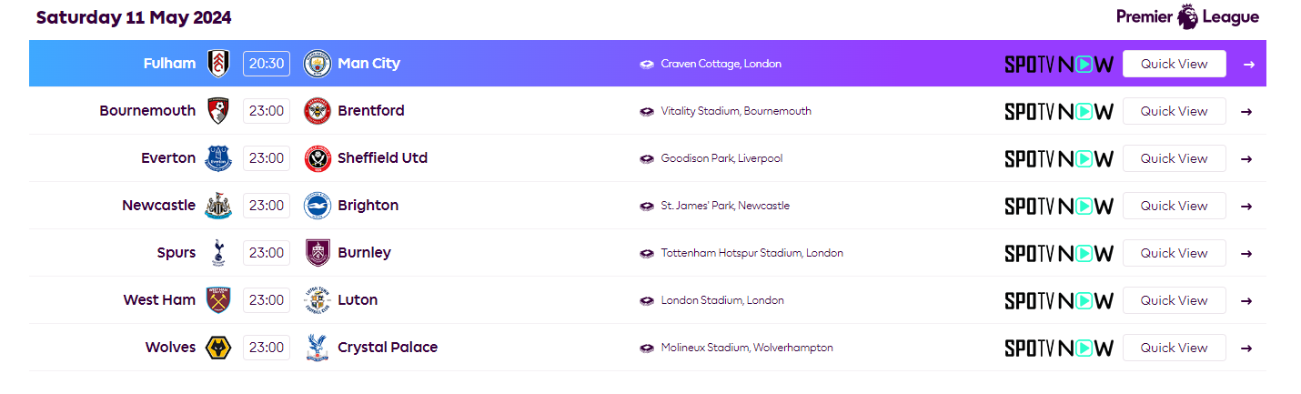This screenshot has width=1301, height=394.
Task: Click the arrow beside Bournemouth vs Brentford
Action: [x=1246, y=111]
